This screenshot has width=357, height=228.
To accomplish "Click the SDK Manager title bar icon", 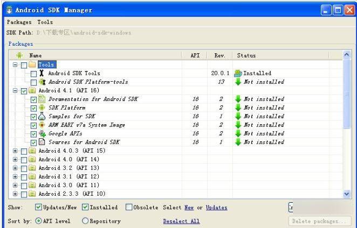I will click(9, 10).
